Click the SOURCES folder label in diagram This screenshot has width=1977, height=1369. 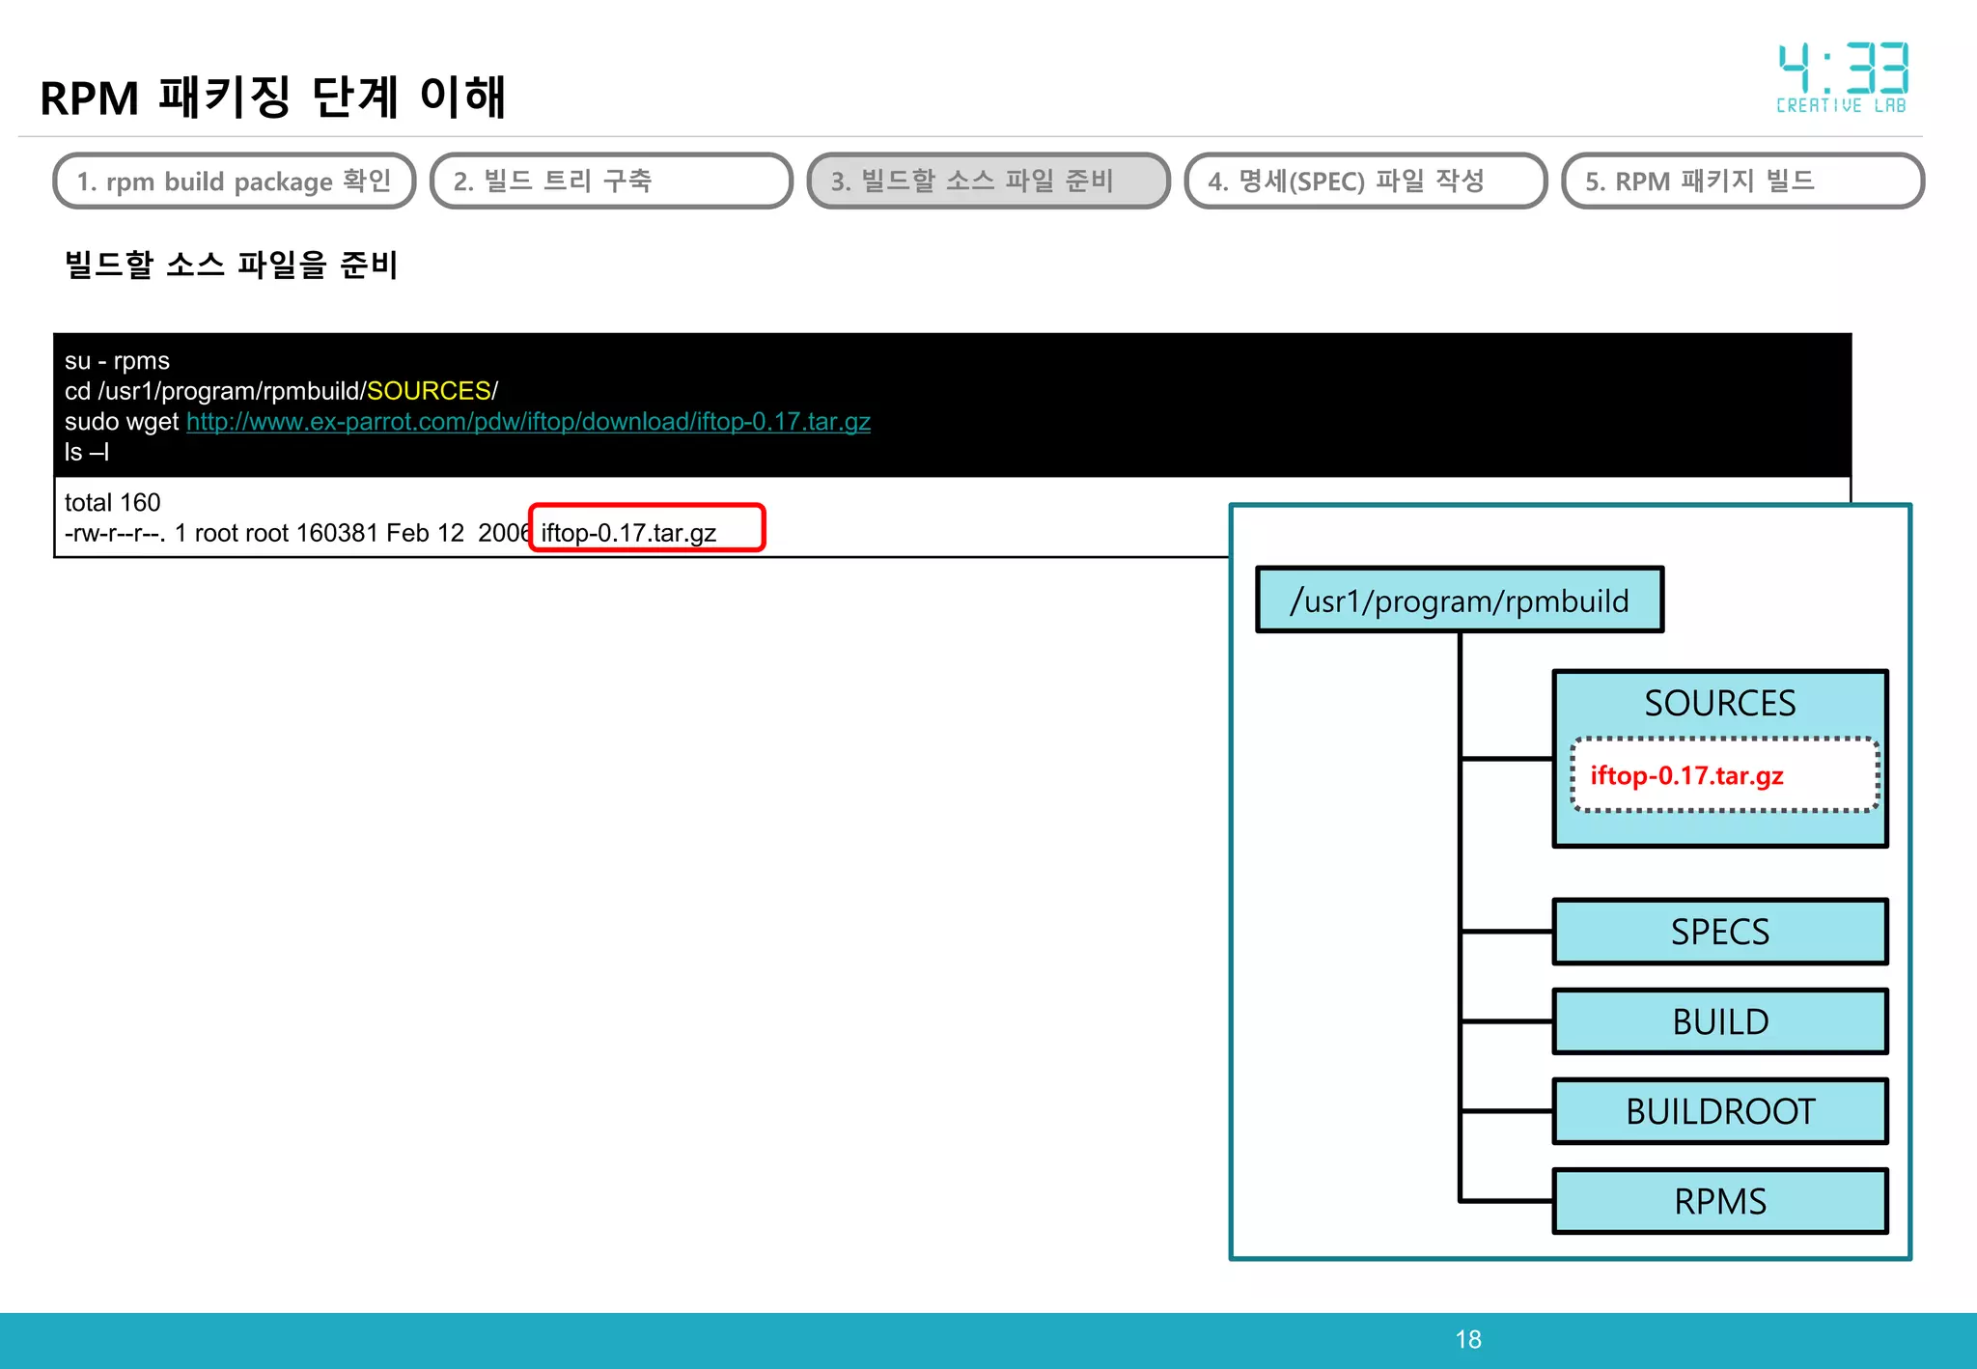pos(1720,703)
